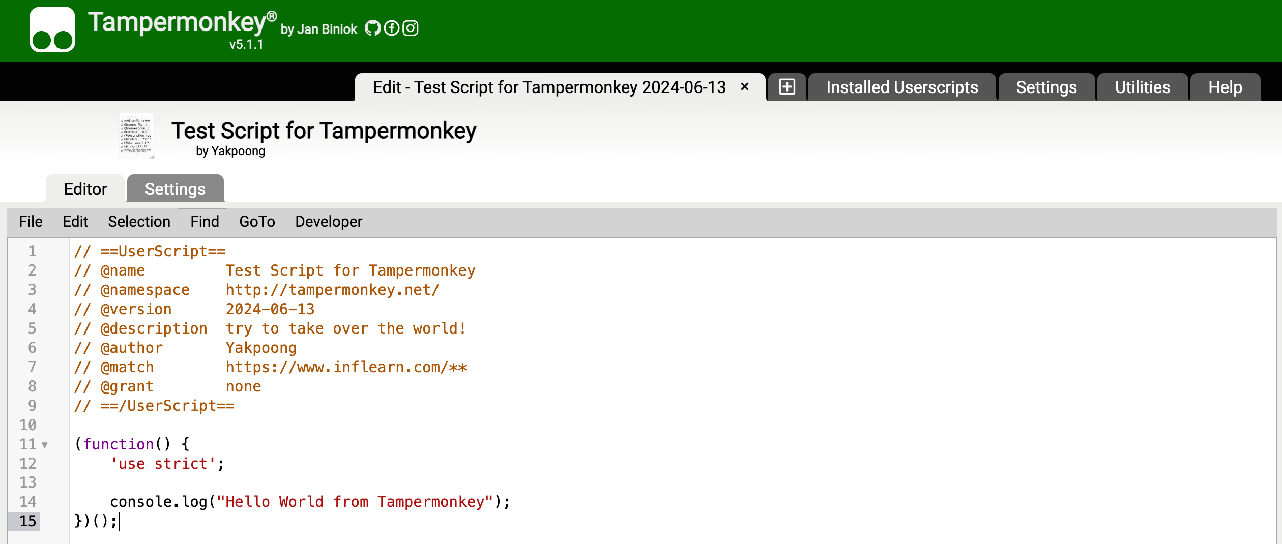Open the Utilities tab
Viewport: 1282px width, 544px height.
(1142, 87)
